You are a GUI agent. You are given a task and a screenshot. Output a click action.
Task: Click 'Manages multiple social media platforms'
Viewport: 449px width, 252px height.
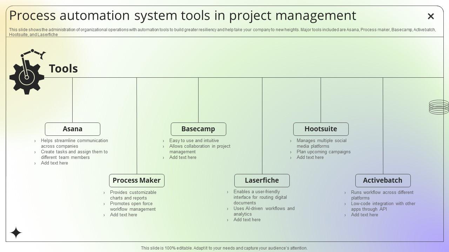pyautogui.click(x=322, y=143)
